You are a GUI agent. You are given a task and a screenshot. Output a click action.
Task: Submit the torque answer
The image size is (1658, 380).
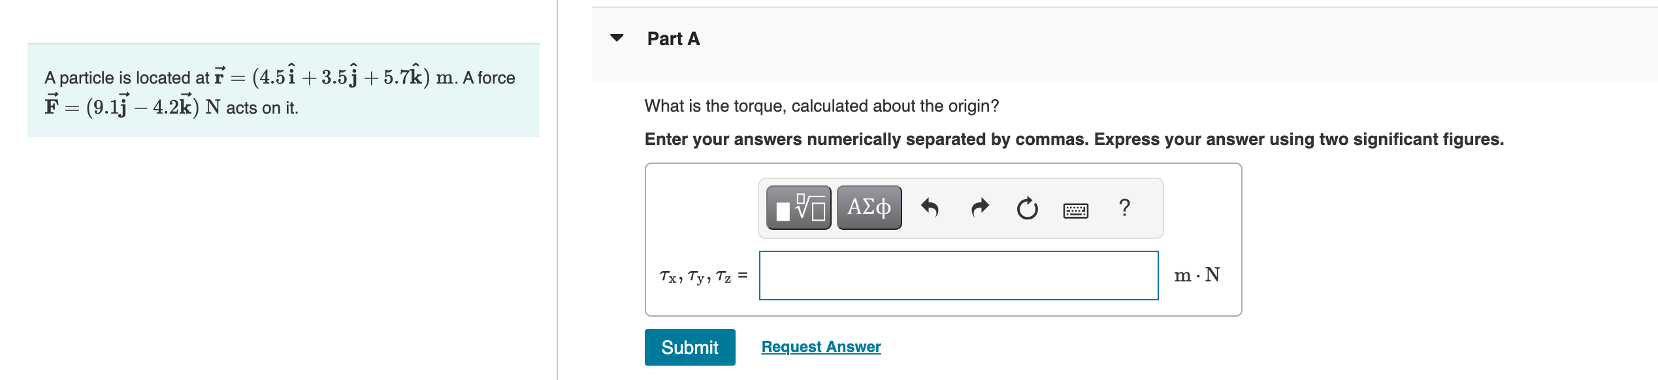pyautogui.click(x=689, y=348)
